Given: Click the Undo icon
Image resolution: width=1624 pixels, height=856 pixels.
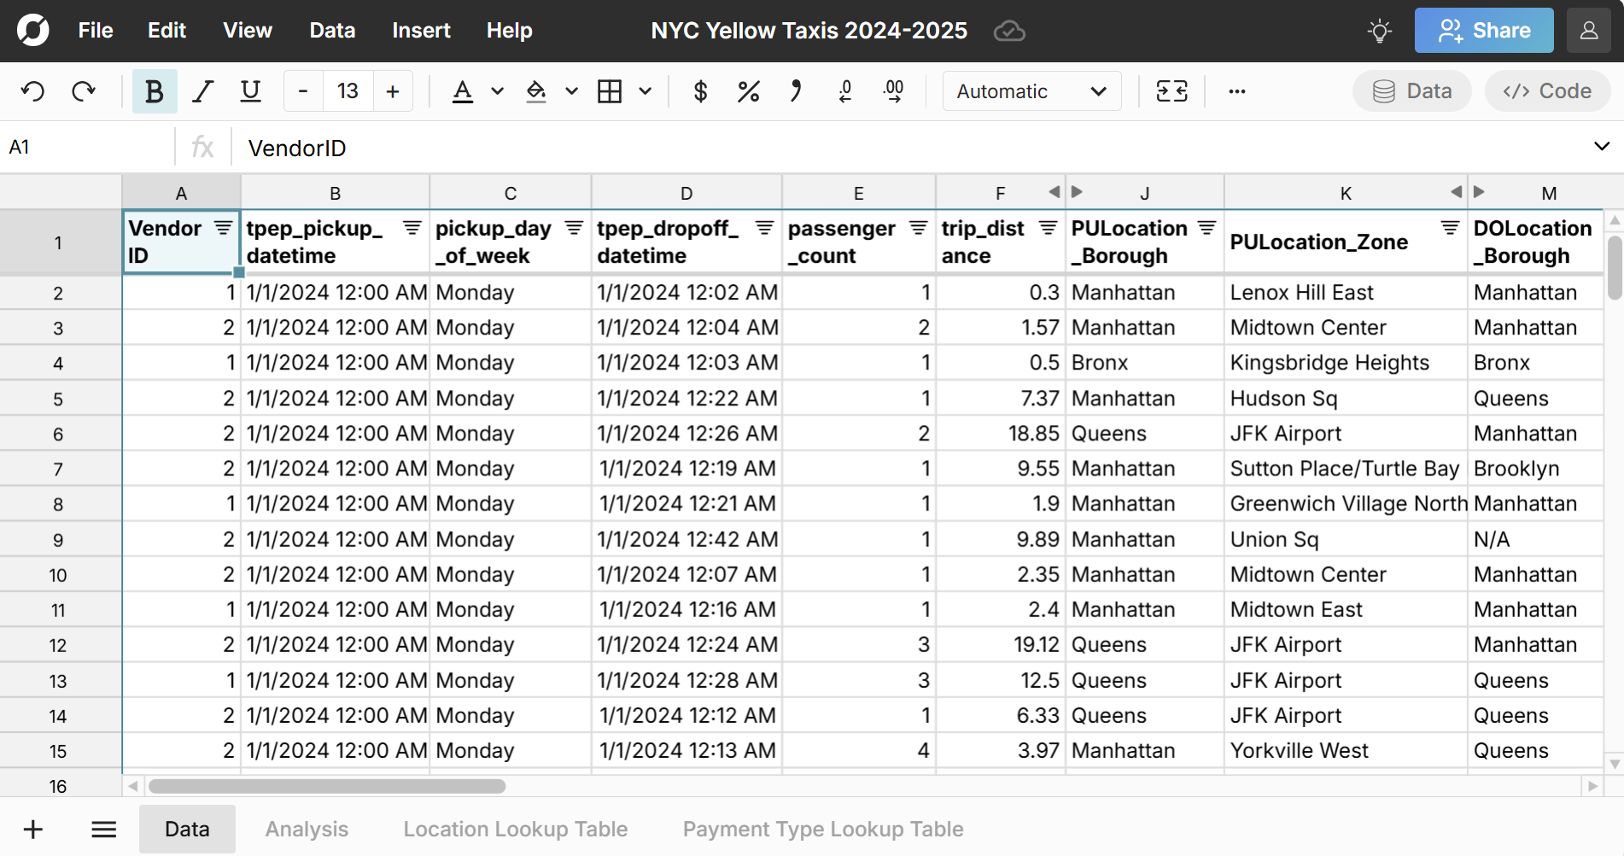Looking at the screenshot, I should (x=33, y=91).
